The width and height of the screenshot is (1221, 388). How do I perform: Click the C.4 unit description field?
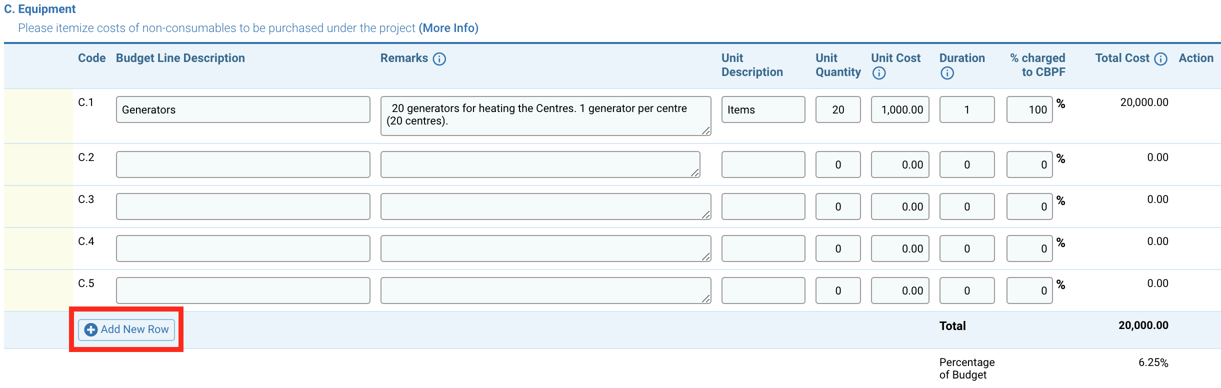point(763,248)
